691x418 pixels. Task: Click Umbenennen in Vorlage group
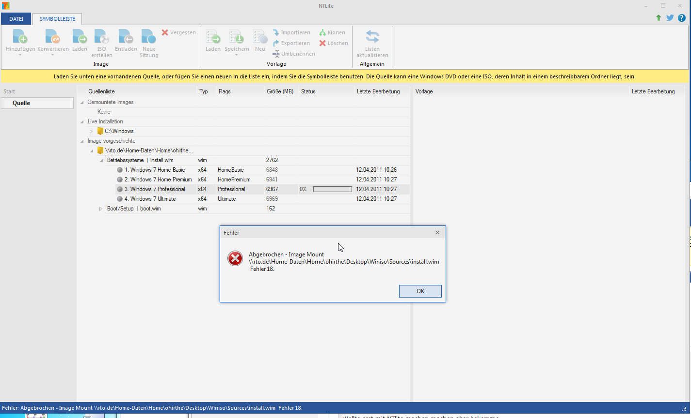(294, 54)
